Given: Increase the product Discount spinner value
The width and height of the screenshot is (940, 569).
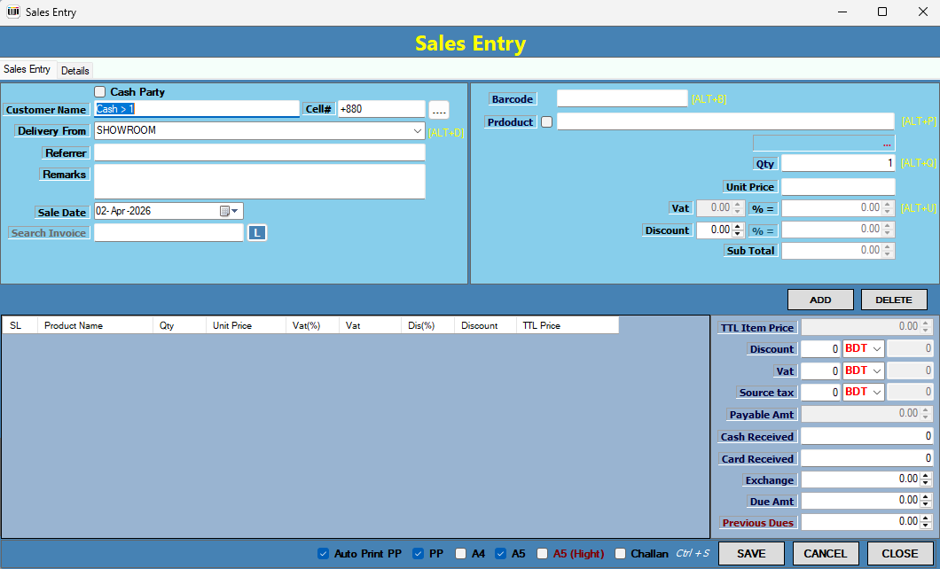Looking at the screenshot, I should point(738,226).
